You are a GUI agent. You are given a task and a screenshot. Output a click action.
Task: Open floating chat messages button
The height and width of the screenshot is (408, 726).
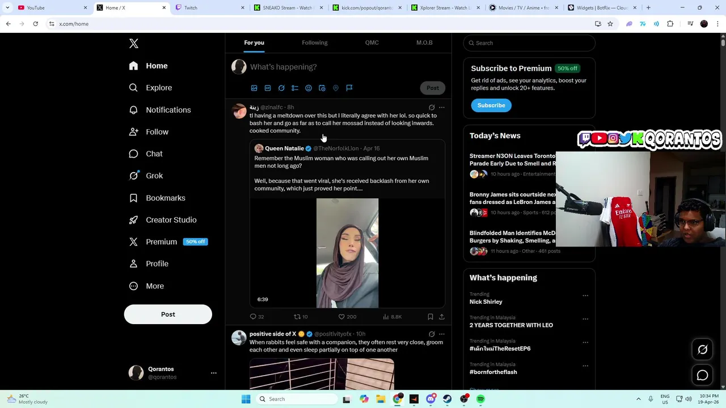pyautogui.click(x=702, y=375)
